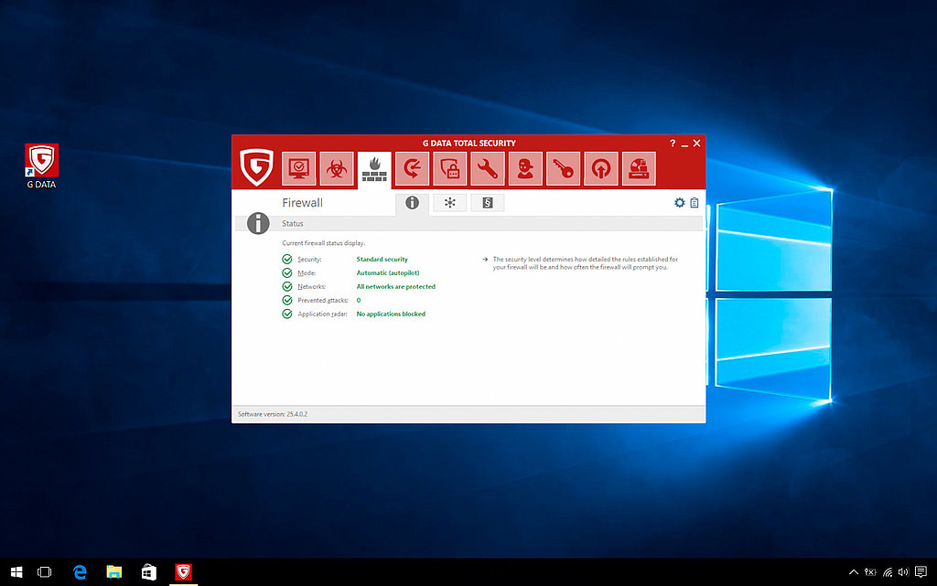Viewport: 937px width, 586px height.
Task: Switch to the firewall Networks tab
Action: tap(449, 203)
